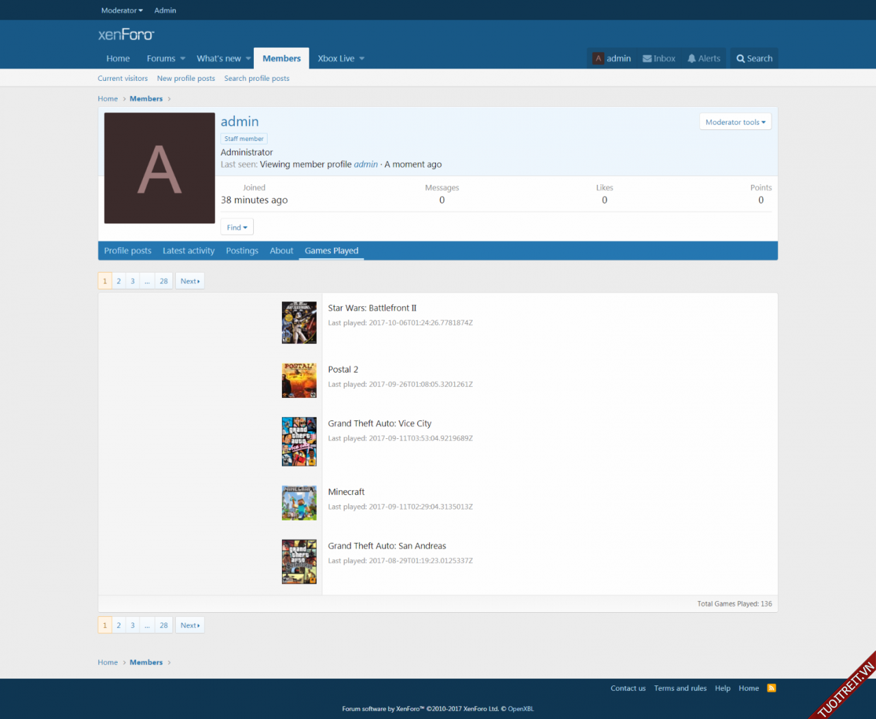Expand the Xbox Live menu arrow
The image size is (876, 719).
[362, 59]
